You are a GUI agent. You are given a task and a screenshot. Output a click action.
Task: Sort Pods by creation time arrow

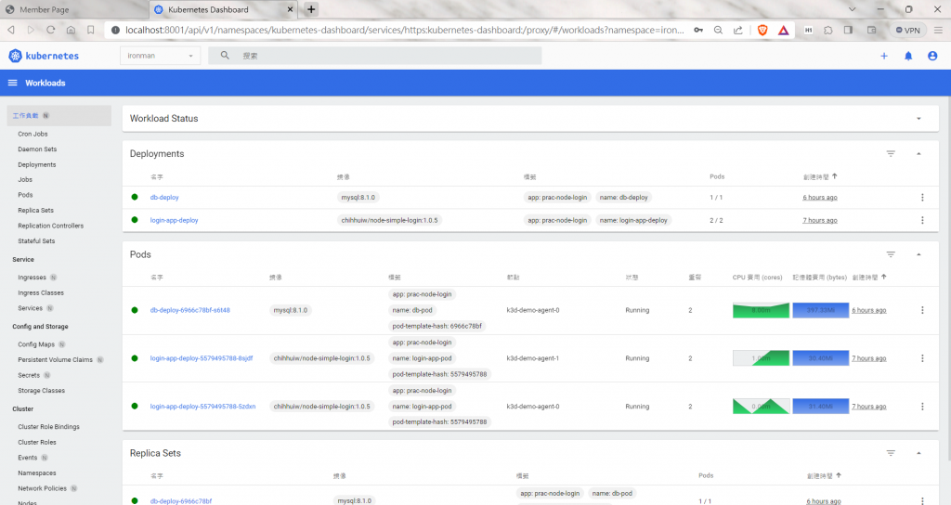click(884, 277)
